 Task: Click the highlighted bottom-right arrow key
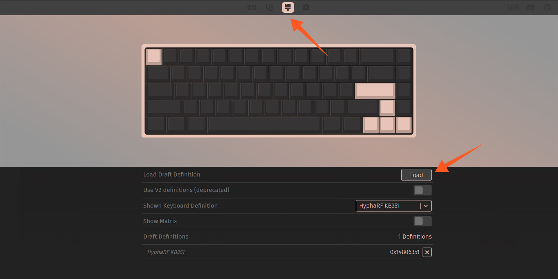(404, 125)
